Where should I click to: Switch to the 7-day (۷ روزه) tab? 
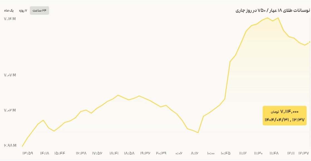(x=23, y=11)
